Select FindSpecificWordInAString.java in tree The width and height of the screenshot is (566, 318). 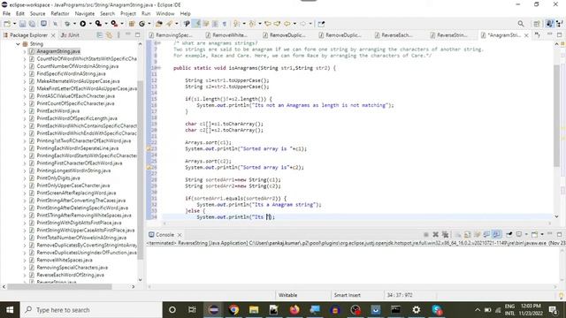tap(71, 73)
